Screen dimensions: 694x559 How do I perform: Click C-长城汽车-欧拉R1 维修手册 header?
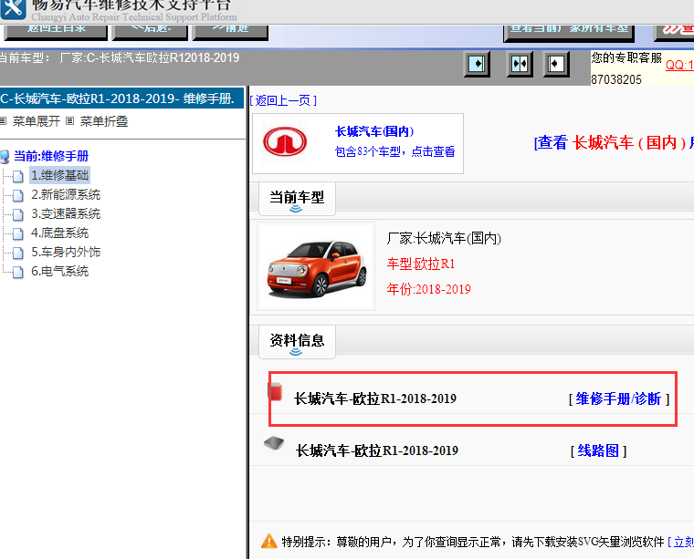click(121, 98)
